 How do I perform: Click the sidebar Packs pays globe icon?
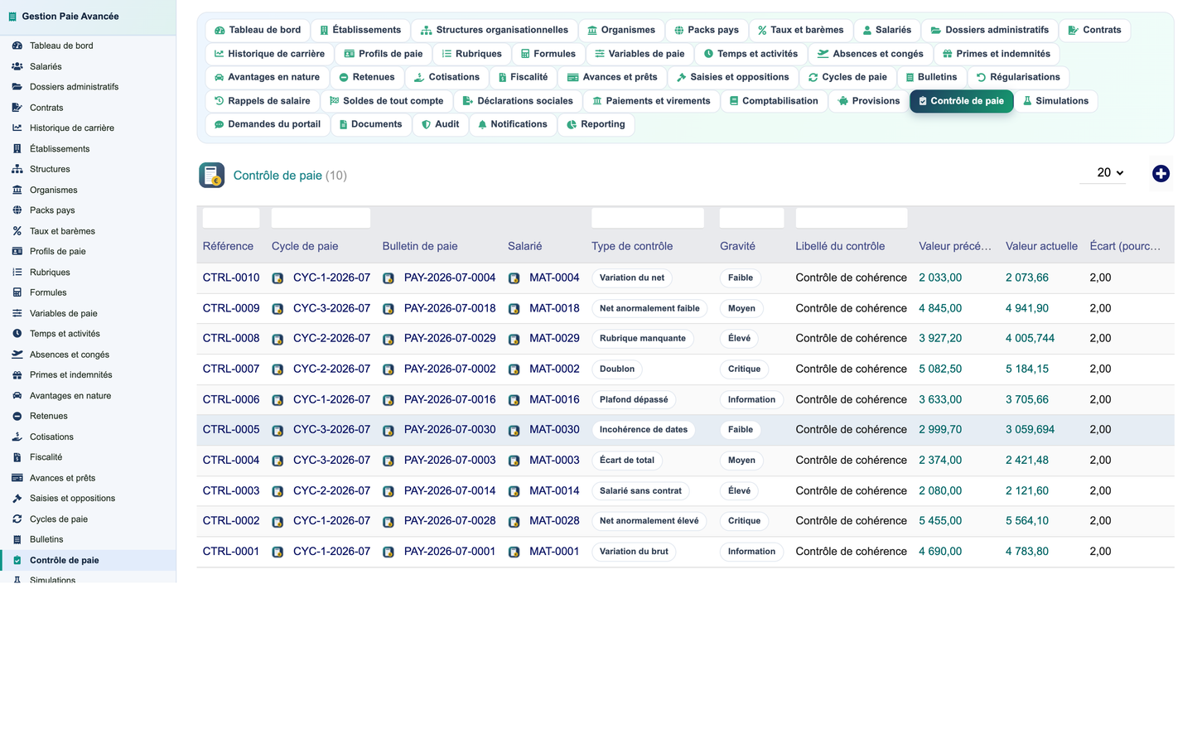point(17,210)
